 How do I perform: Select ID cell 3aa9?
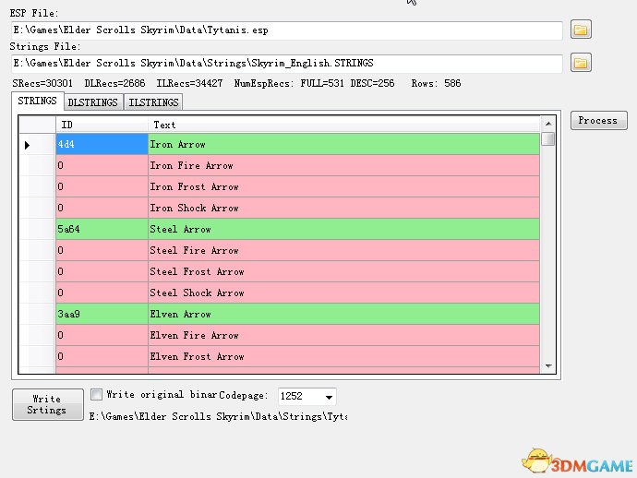tap(102, 314)
